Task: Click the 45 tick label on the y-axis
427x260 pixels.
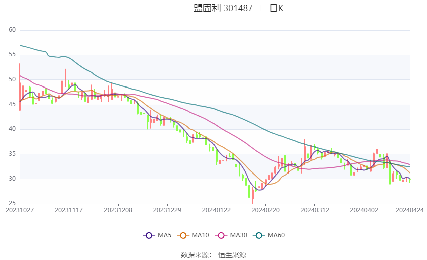Action: coord(12,105)
